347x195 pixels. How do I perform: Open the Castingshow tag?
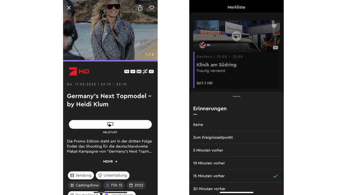point(85,185)
